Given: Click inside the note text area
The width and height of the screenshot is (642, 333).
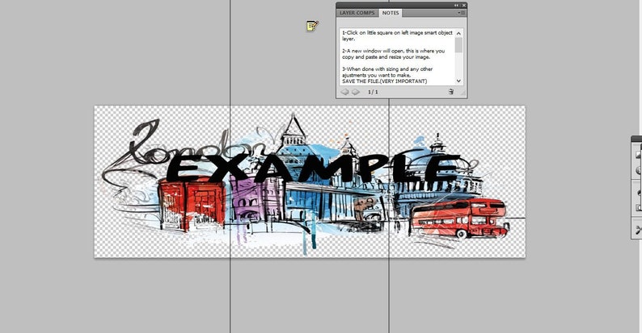Looking at the screenshot, I should tap(397, 56).
